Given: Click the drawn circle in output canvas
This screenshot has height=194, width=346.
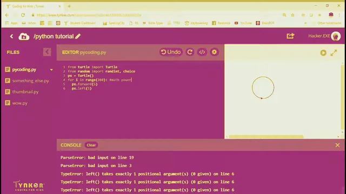Looking at the screenshot, I should click(263, 87).
